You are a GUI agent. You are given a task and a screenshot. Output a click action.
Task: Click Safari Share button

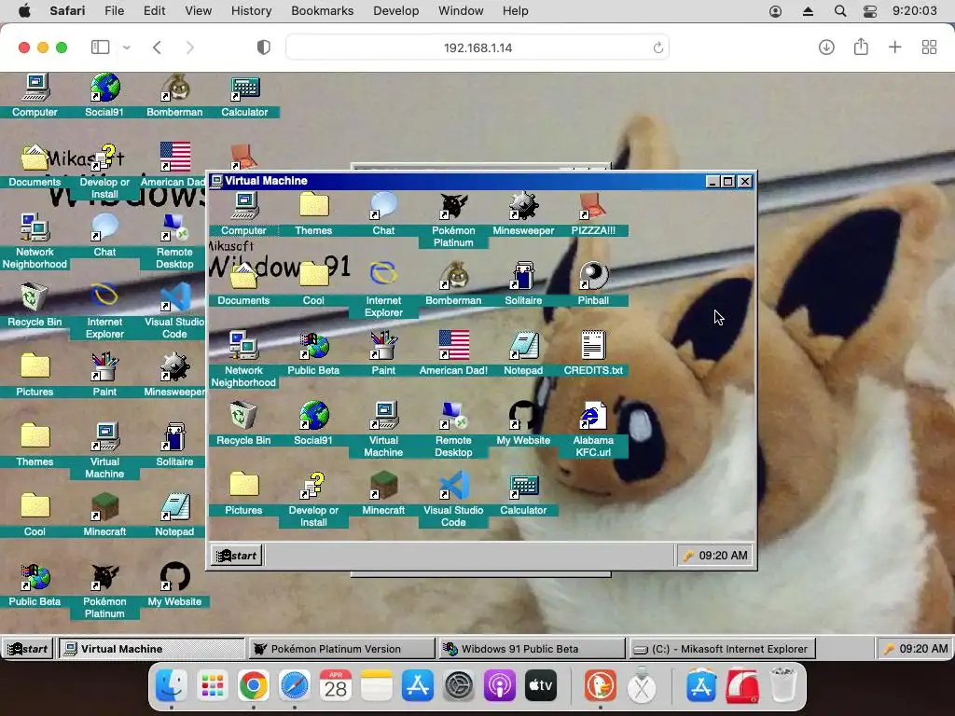861,47
